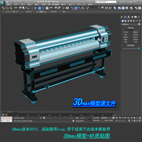Open the 渲染(R) menu

64,4
